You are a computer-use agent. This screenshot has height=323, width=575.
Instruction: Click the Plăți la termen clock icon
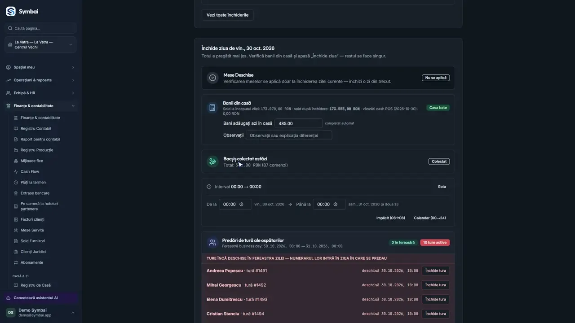[x=16, y=183]
